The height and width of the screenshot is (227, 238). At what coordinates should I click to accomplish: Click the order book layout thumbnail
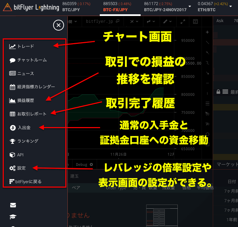[162, 215]
